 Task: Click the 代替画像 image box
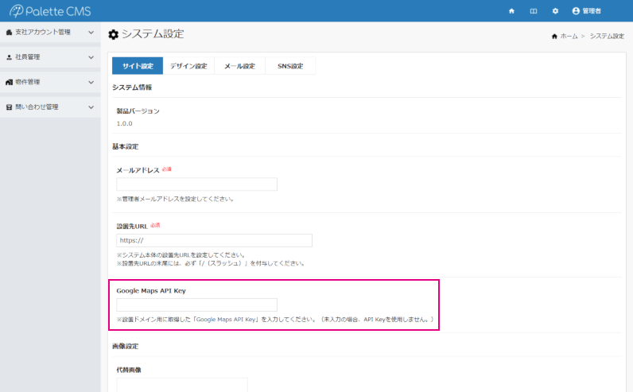[182, 385]
